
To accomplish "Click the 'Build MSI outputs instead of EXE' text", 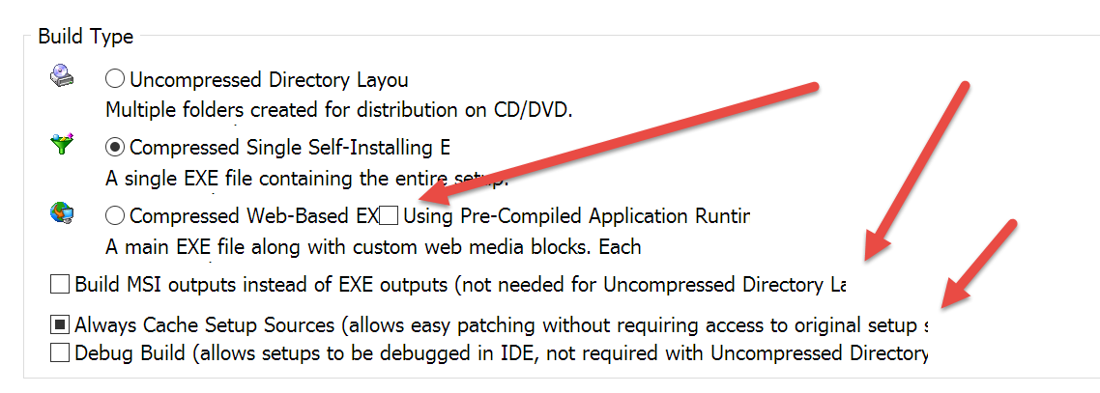I will click(261, 285).
